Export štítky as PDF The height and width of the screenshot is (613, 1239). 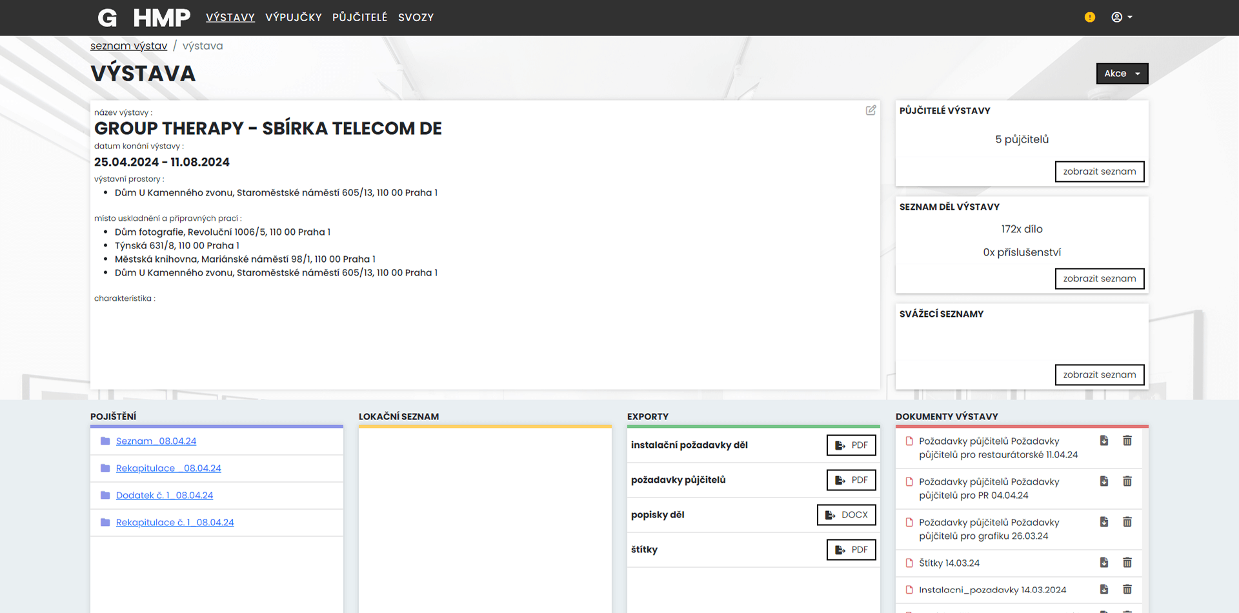pos(851,550)
